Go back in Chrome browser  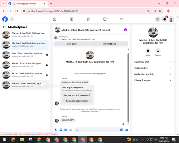coord(4,11)
